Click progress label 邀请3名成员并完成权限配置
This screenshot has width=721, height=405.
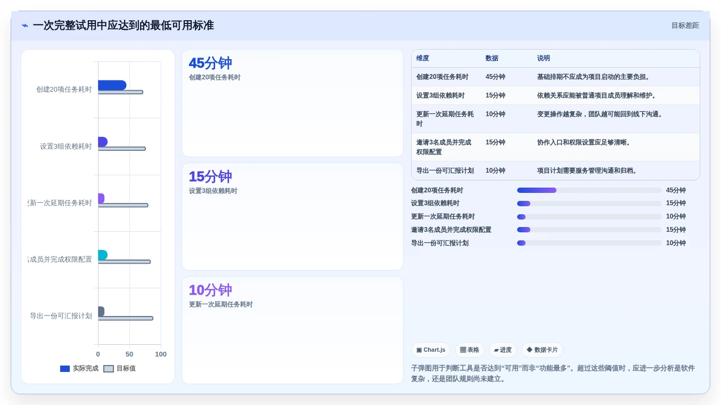tap(451, 230)
